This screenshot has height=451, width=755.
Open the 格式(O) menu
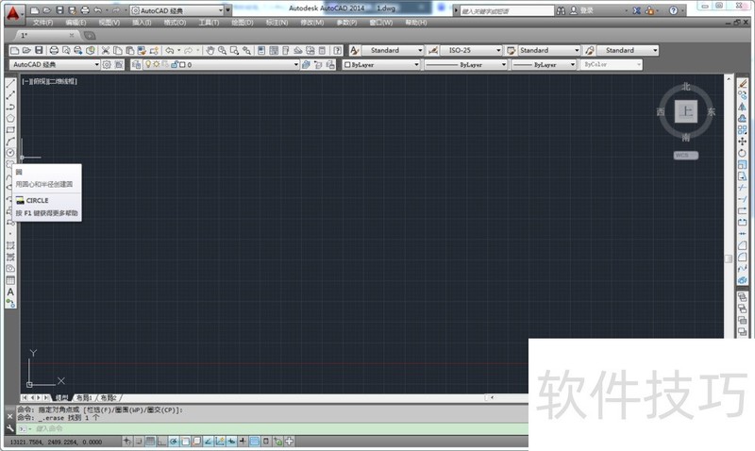(175, 23)
